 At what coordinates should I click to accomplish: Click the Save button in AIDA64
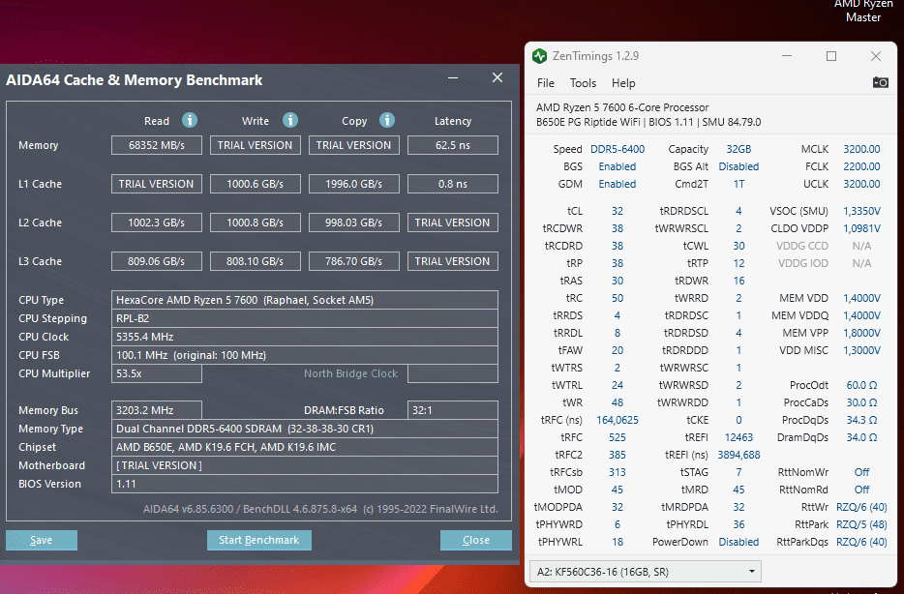[x=42, y=540]
